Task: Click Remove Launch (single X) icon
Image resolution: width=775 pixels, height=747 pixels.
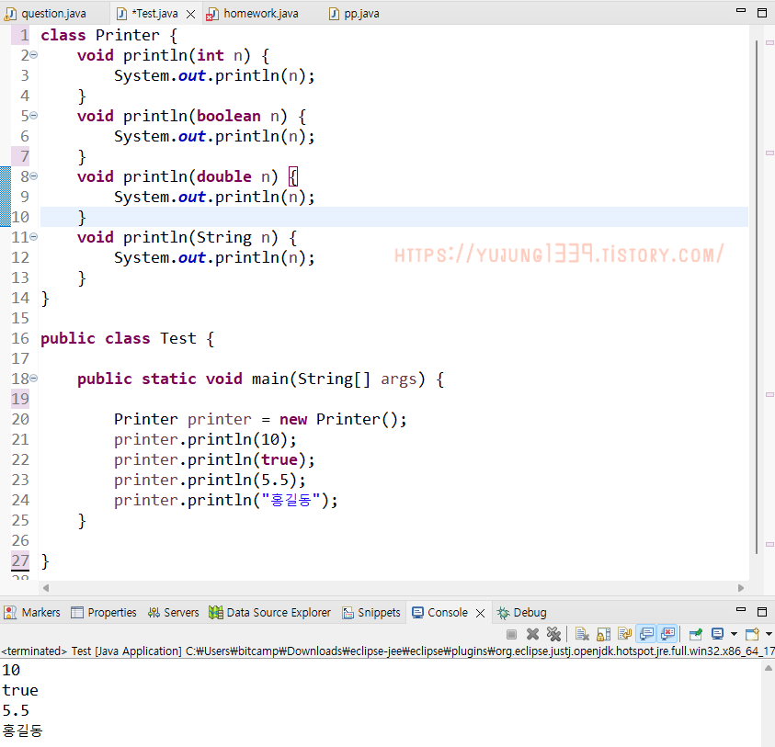Action: click(532, 634)
